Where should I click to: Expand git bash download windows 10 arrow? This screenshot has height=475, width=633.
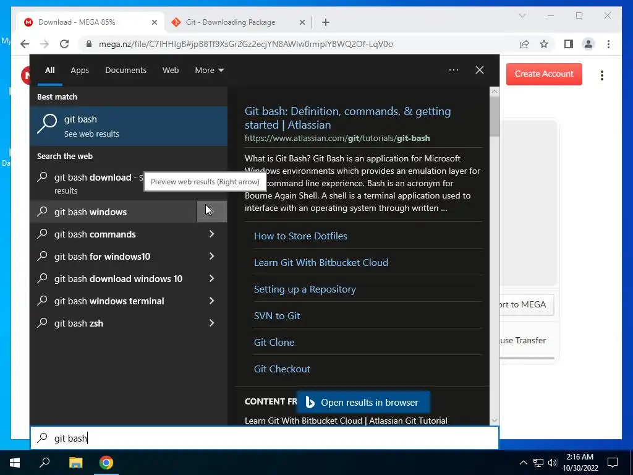[212, 278]
